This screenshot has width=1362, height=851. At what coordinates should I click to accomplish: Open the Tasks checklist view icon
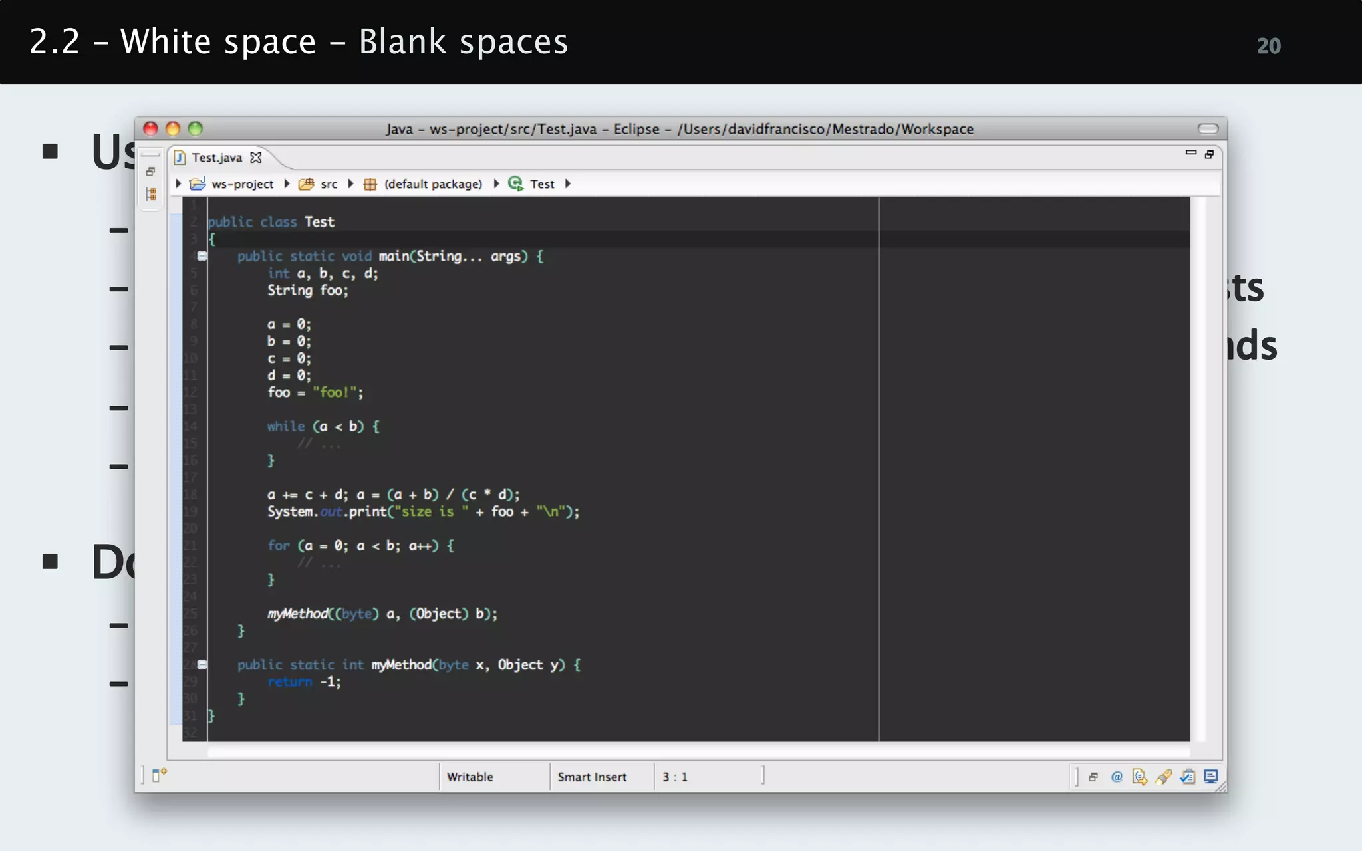point(1188,777)
